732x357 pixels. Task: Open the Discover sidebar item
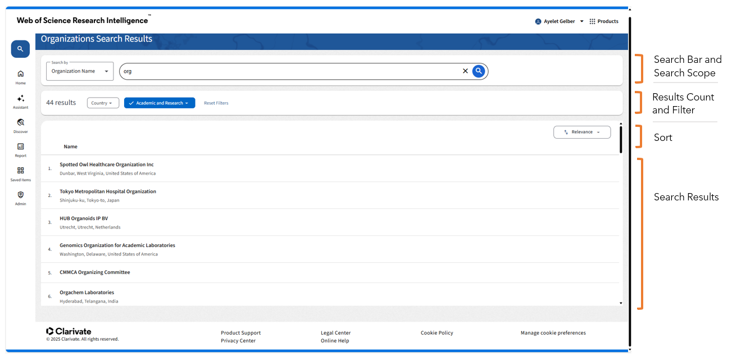point(20,126)
